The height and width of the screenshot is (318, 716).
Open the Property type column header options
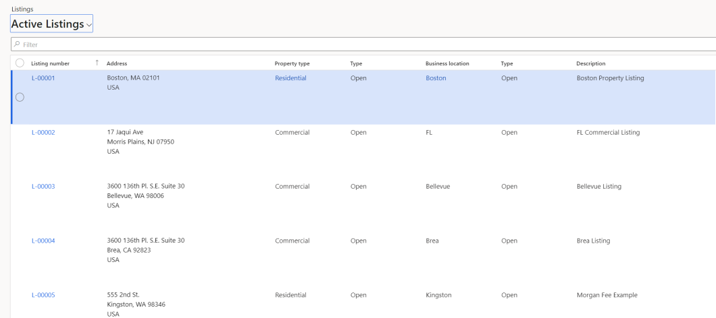point(292,63)
